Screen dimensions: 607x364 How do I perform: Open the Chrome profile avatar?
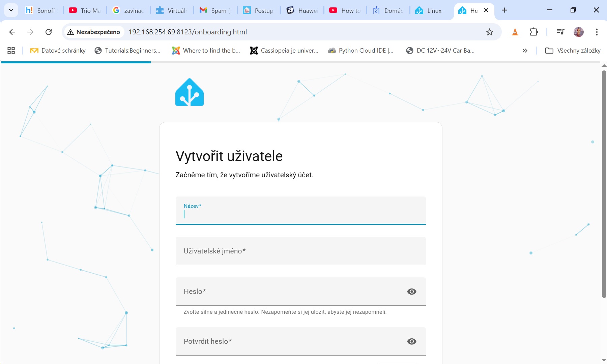[578, 32]
